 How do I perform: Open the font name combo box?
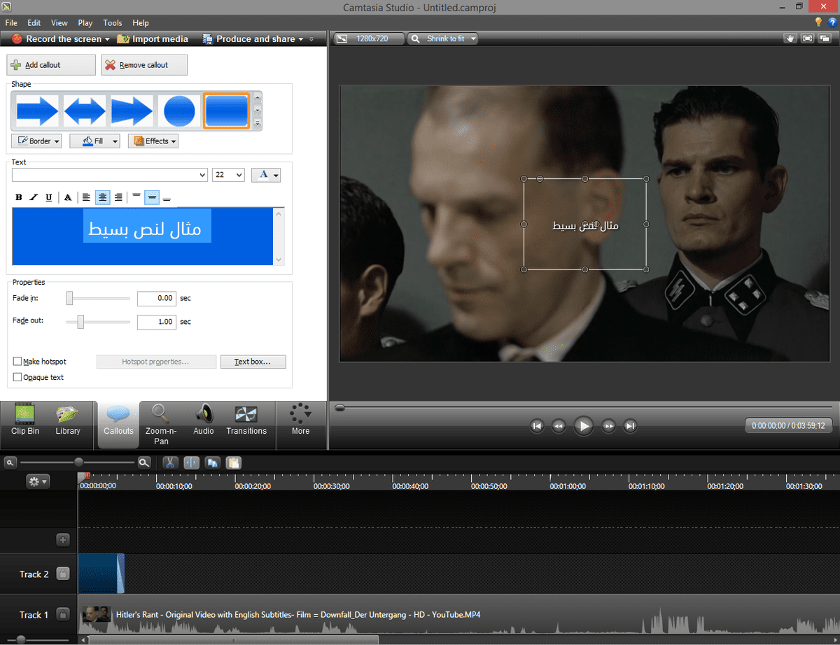pos(110,175)
